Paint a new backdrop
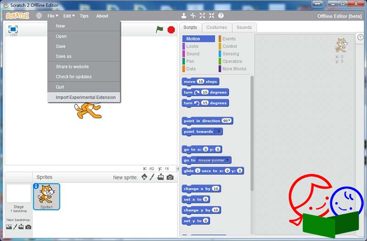The width and height of the screenshot is (367, 241). [x=15, y=227]
